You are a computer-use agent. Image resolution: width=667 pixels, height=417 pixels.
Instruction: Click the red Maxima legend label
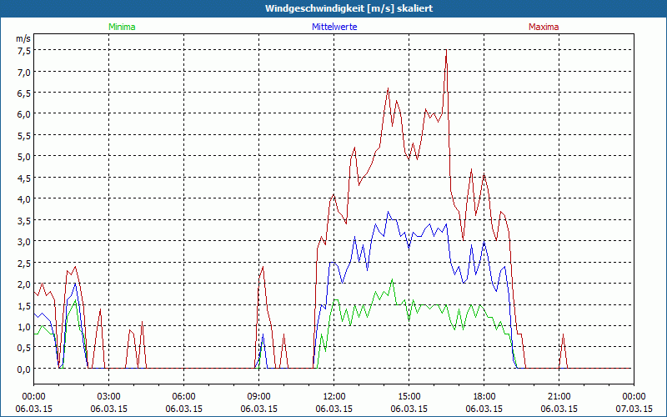(x=544, y=27)
